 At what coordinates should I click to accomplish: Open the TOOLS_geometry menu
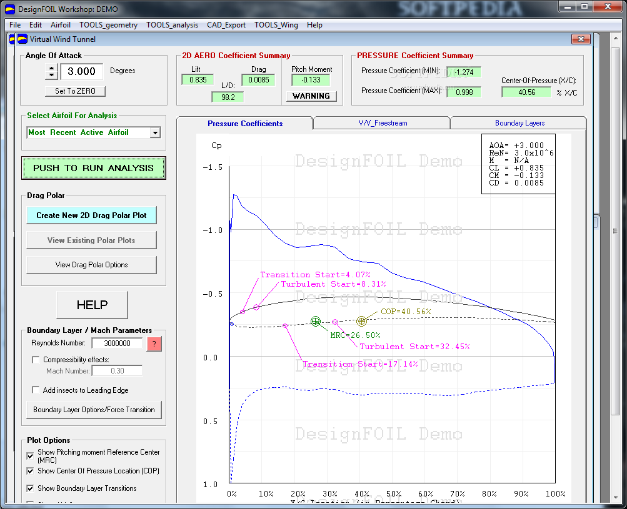[108, 25]
